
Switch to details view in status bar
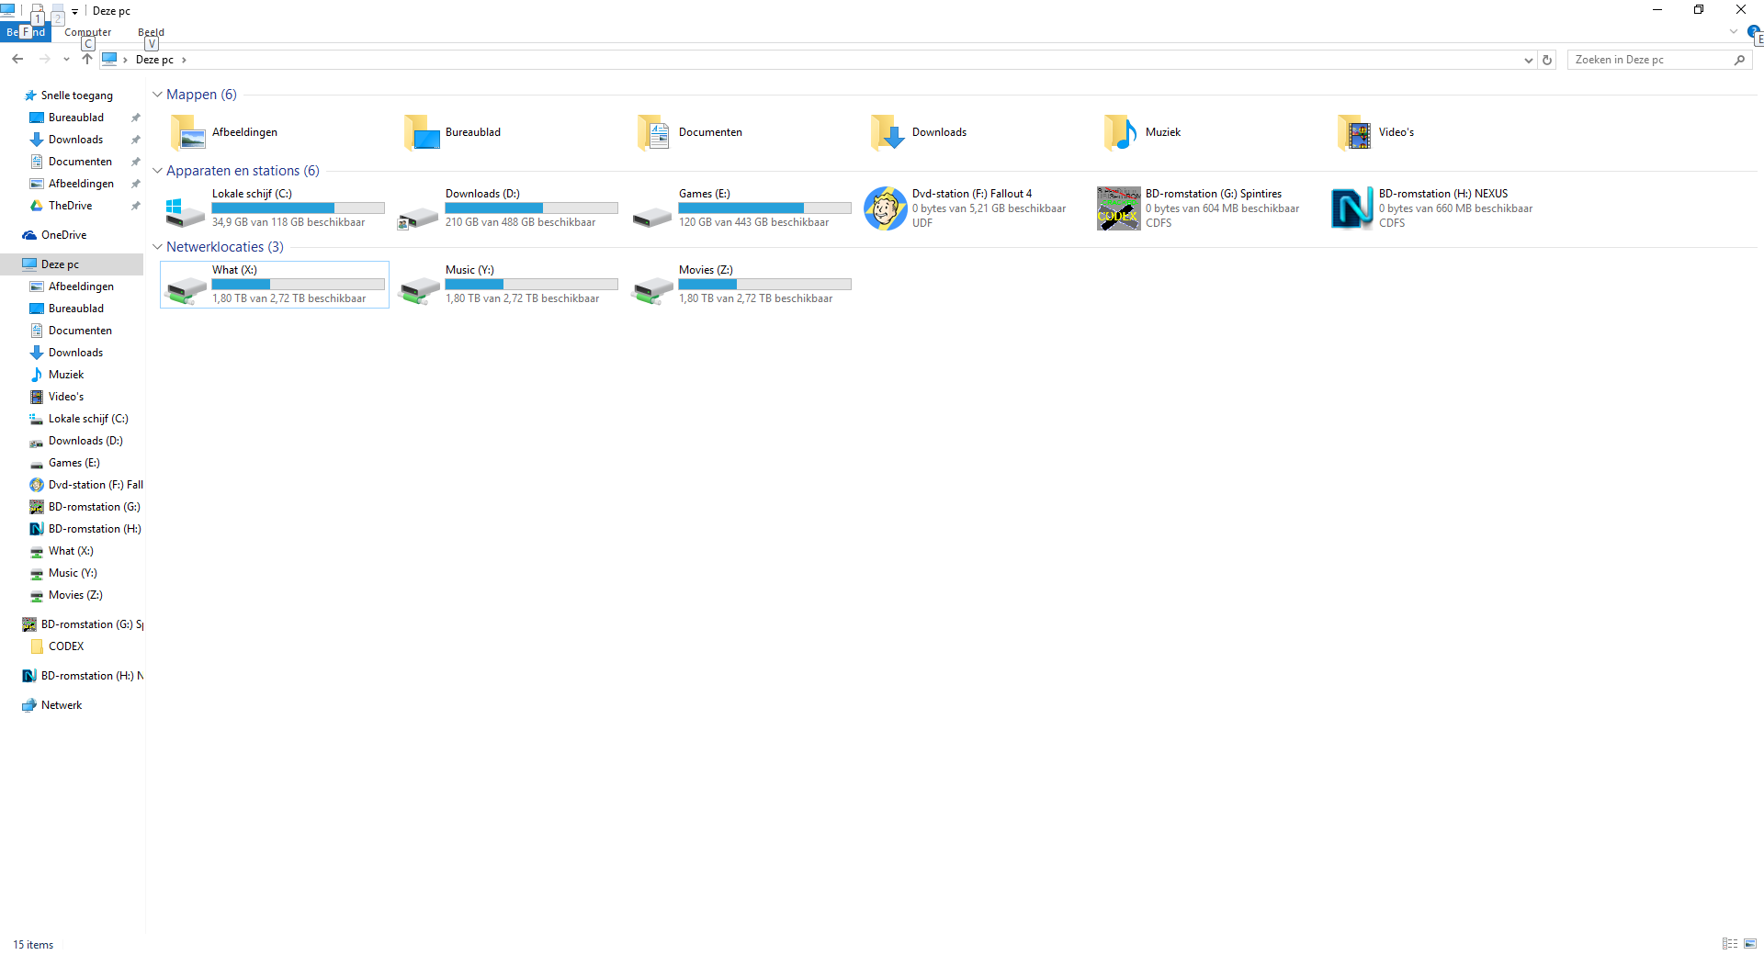1730,944
